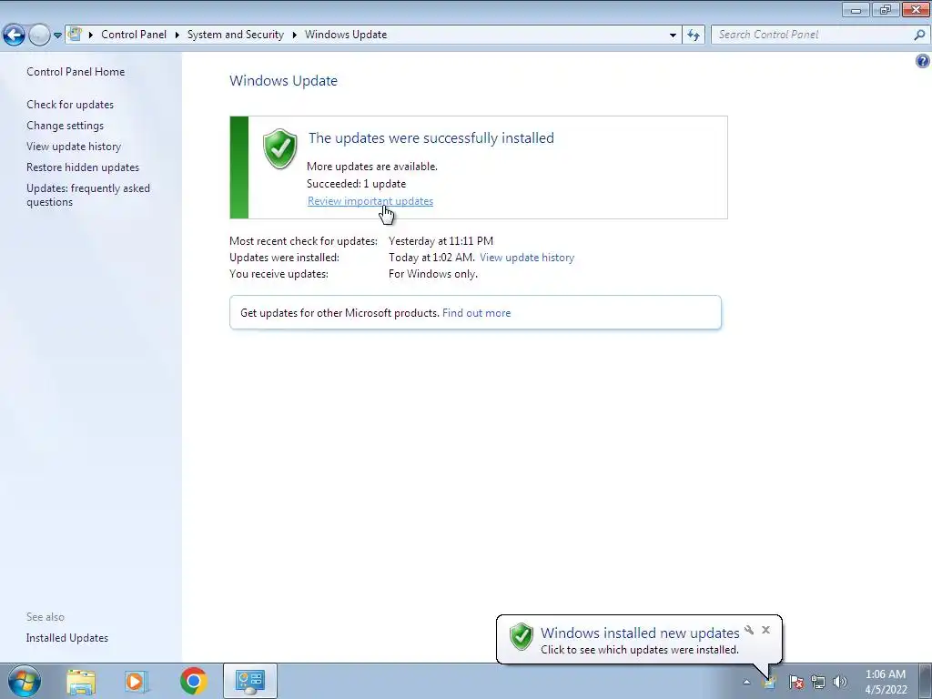Open Action Center flag tray icon
This screenshot has width=932, height=699.
tap(795, 682)
